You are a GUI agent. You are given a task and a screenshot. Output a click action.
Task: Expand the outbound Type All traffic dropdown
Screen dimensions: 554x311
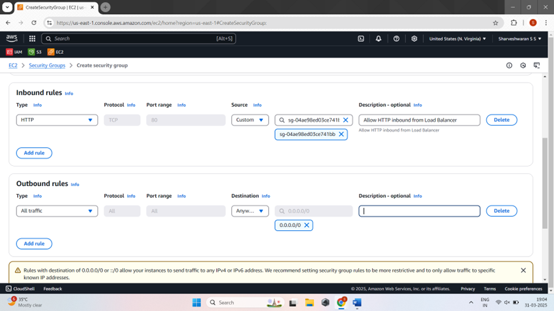pyautogui.click(x=57, y=211)
